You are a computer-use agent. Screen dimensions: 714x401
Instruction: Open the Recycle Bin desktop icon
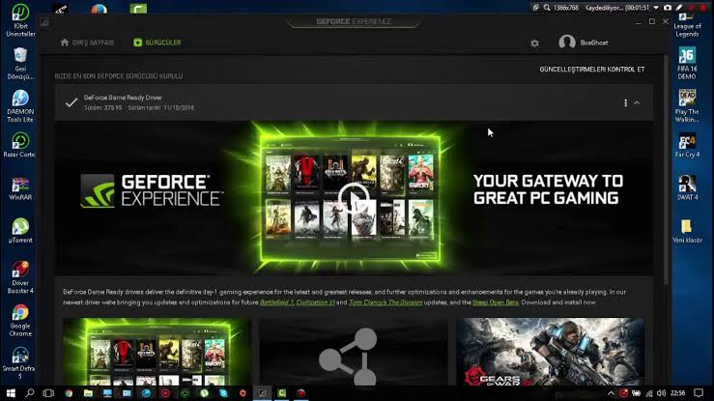point(20,63)
